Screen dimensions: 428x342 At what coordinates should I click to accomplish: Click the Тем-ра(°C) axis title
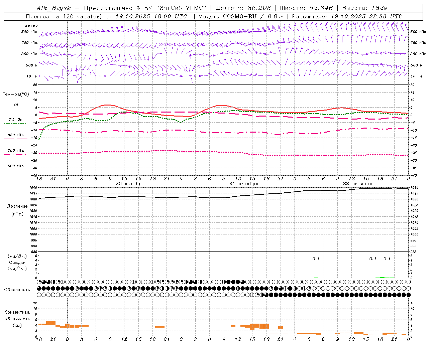coord(16,95)
